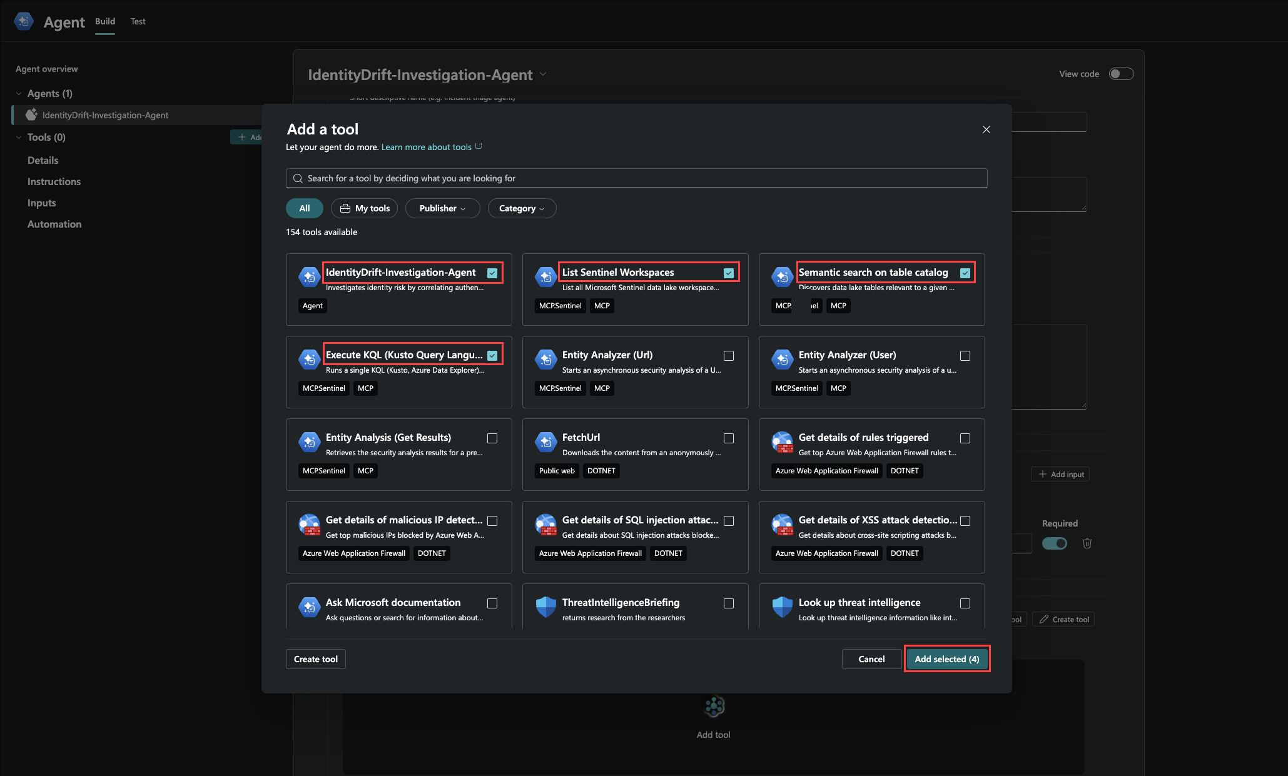
Task: Uncheck the IdentityDrift-Investigation-Agent tool checkbox
Action: pos(492,273)
